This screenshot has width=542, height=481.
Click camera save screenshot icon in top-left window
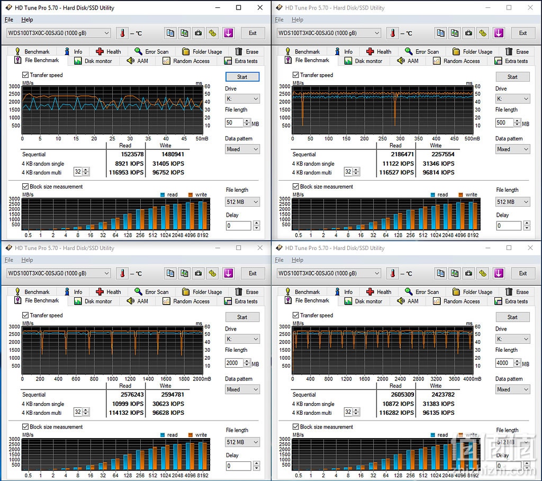pyautogui.click(x=198, y=33)
